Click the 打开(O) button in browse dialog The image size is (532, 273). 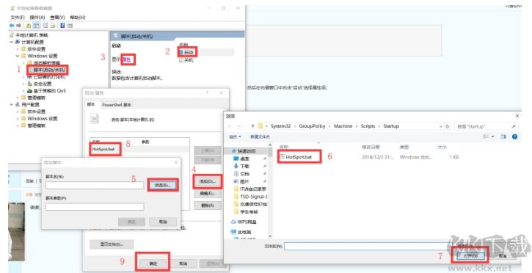(471, 255)
